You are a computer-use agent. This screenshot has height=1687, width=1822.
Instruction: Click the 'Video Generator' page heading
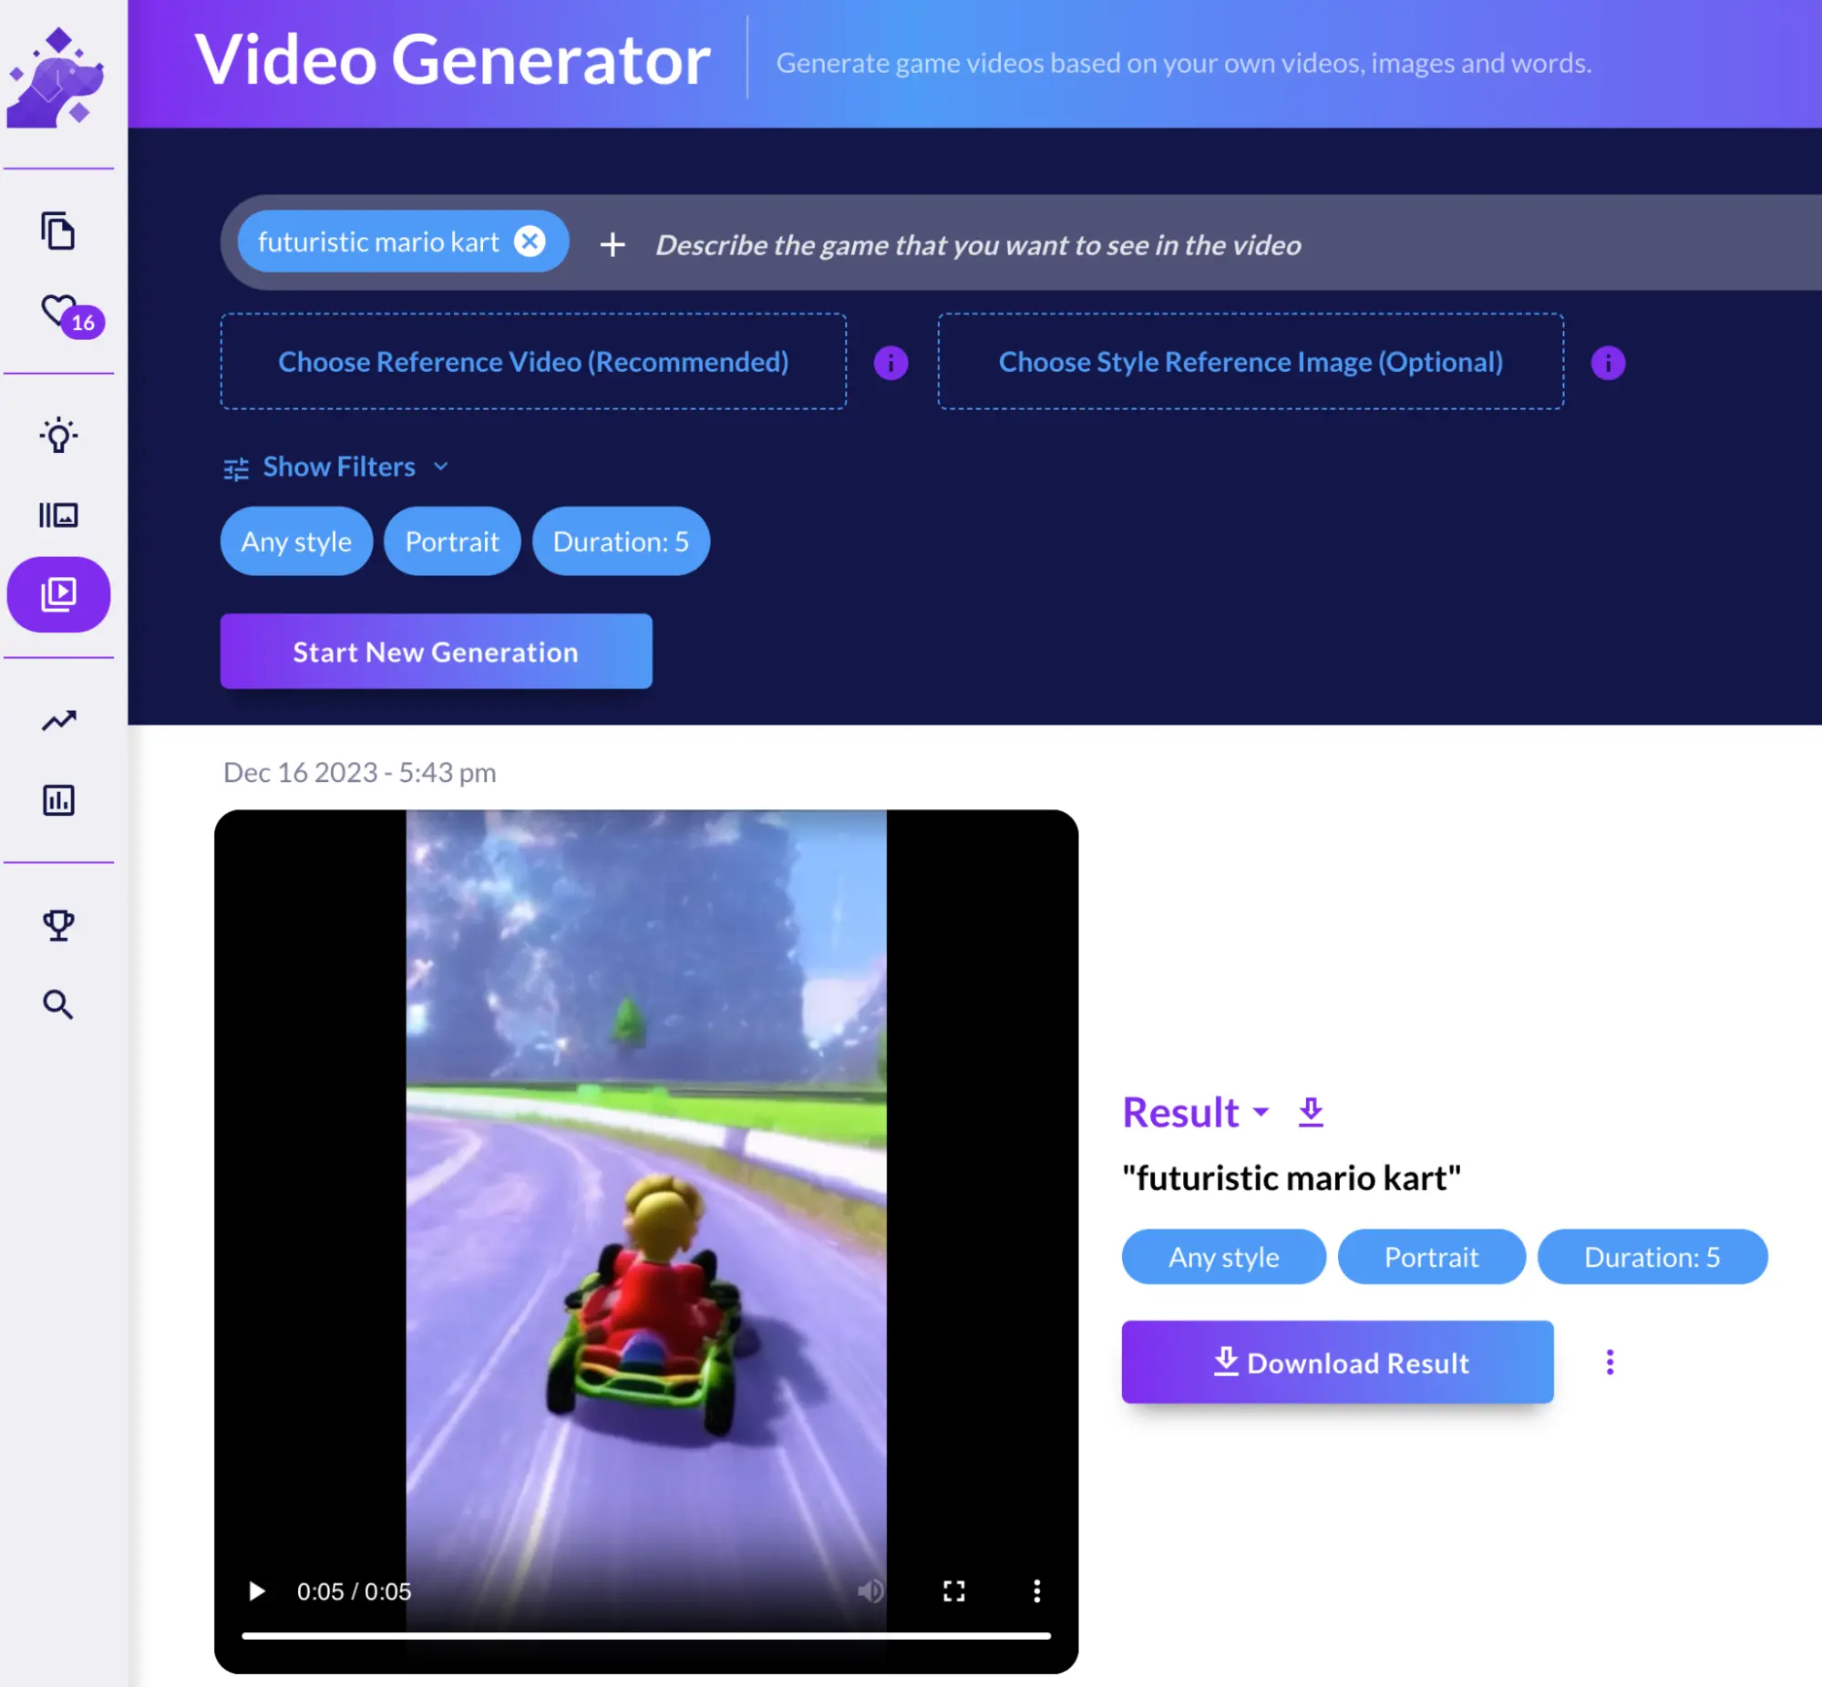click(x=453, y=60)
